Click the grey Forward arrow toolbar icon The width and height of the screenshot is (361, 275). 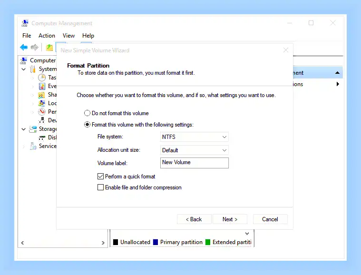coord(35,48)
